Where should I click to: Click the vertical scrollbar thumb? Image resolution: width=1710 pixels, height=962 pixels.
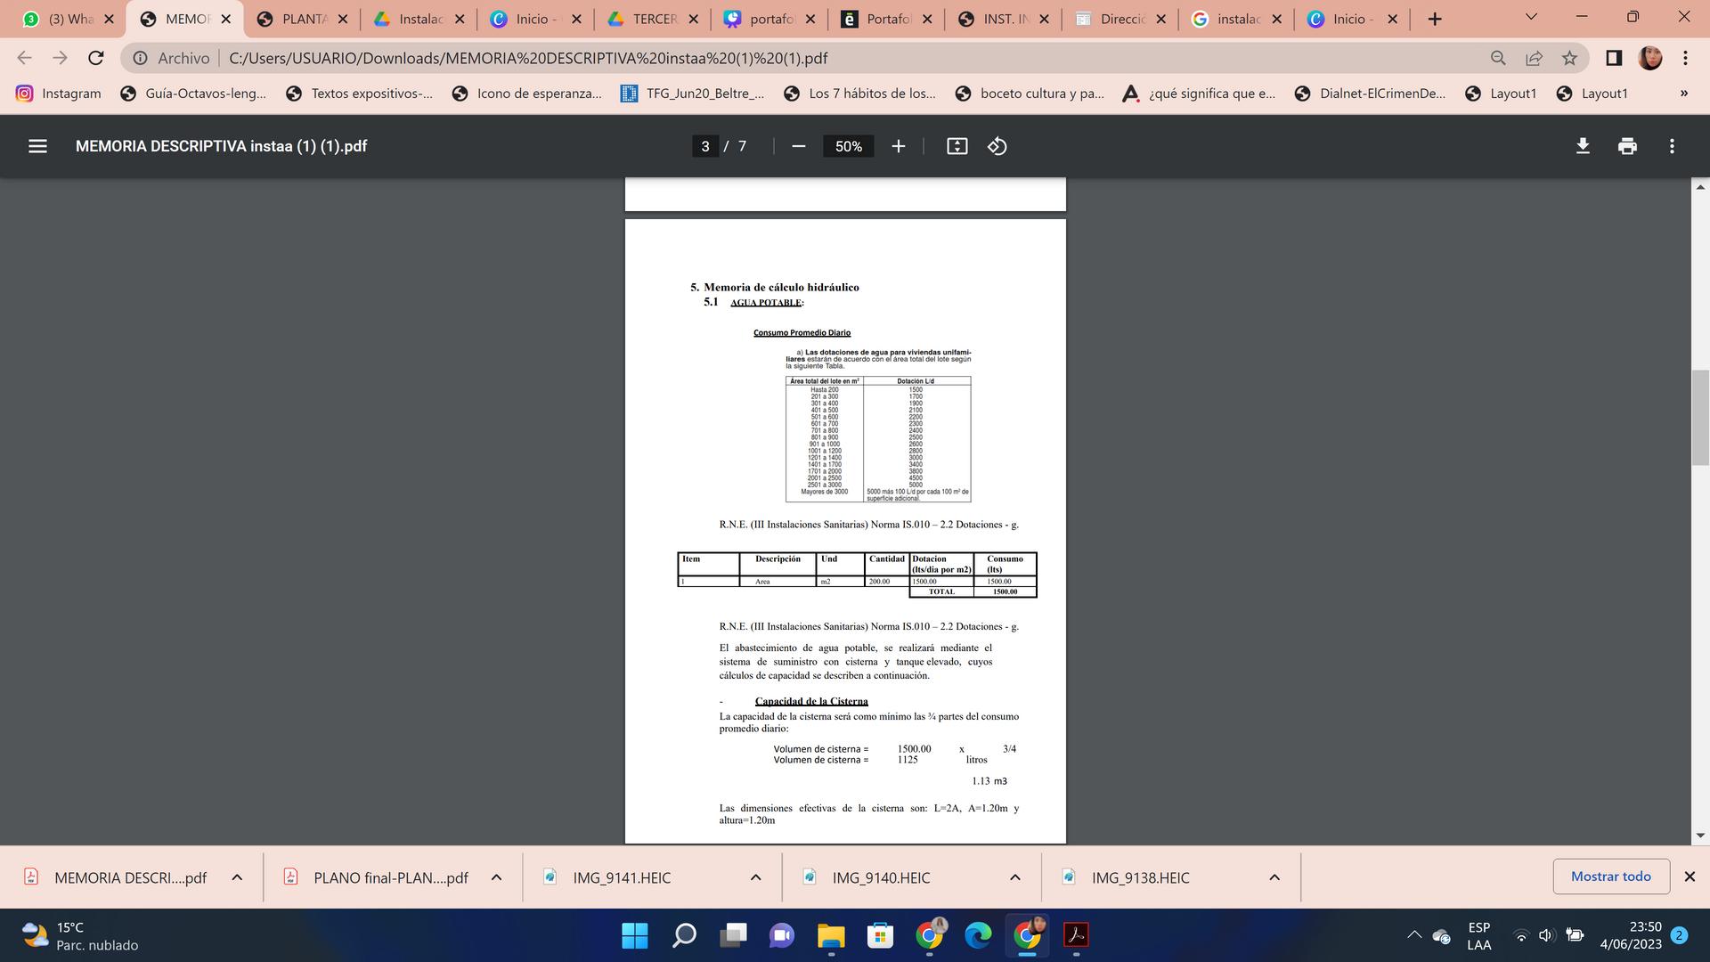[x=1700, y=419]
